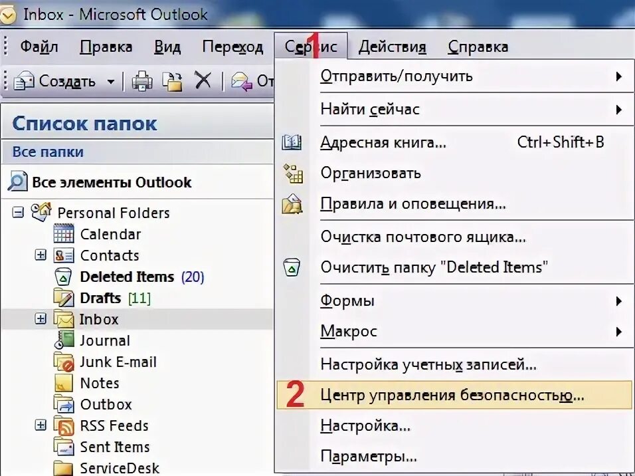The width and height of the screenshot is (635, 476).
Task: Expand the Inbox folder
Action: pos(41,318)
